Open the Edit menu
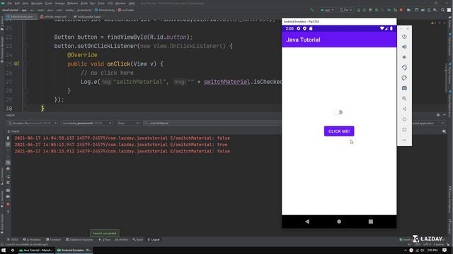The width and height of the screenshot is (453, 254). 17,4
